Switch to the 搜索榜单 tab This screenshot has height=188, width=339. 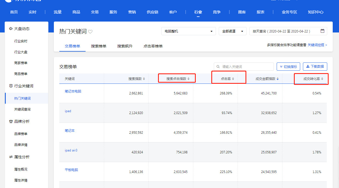pos(99,46)
